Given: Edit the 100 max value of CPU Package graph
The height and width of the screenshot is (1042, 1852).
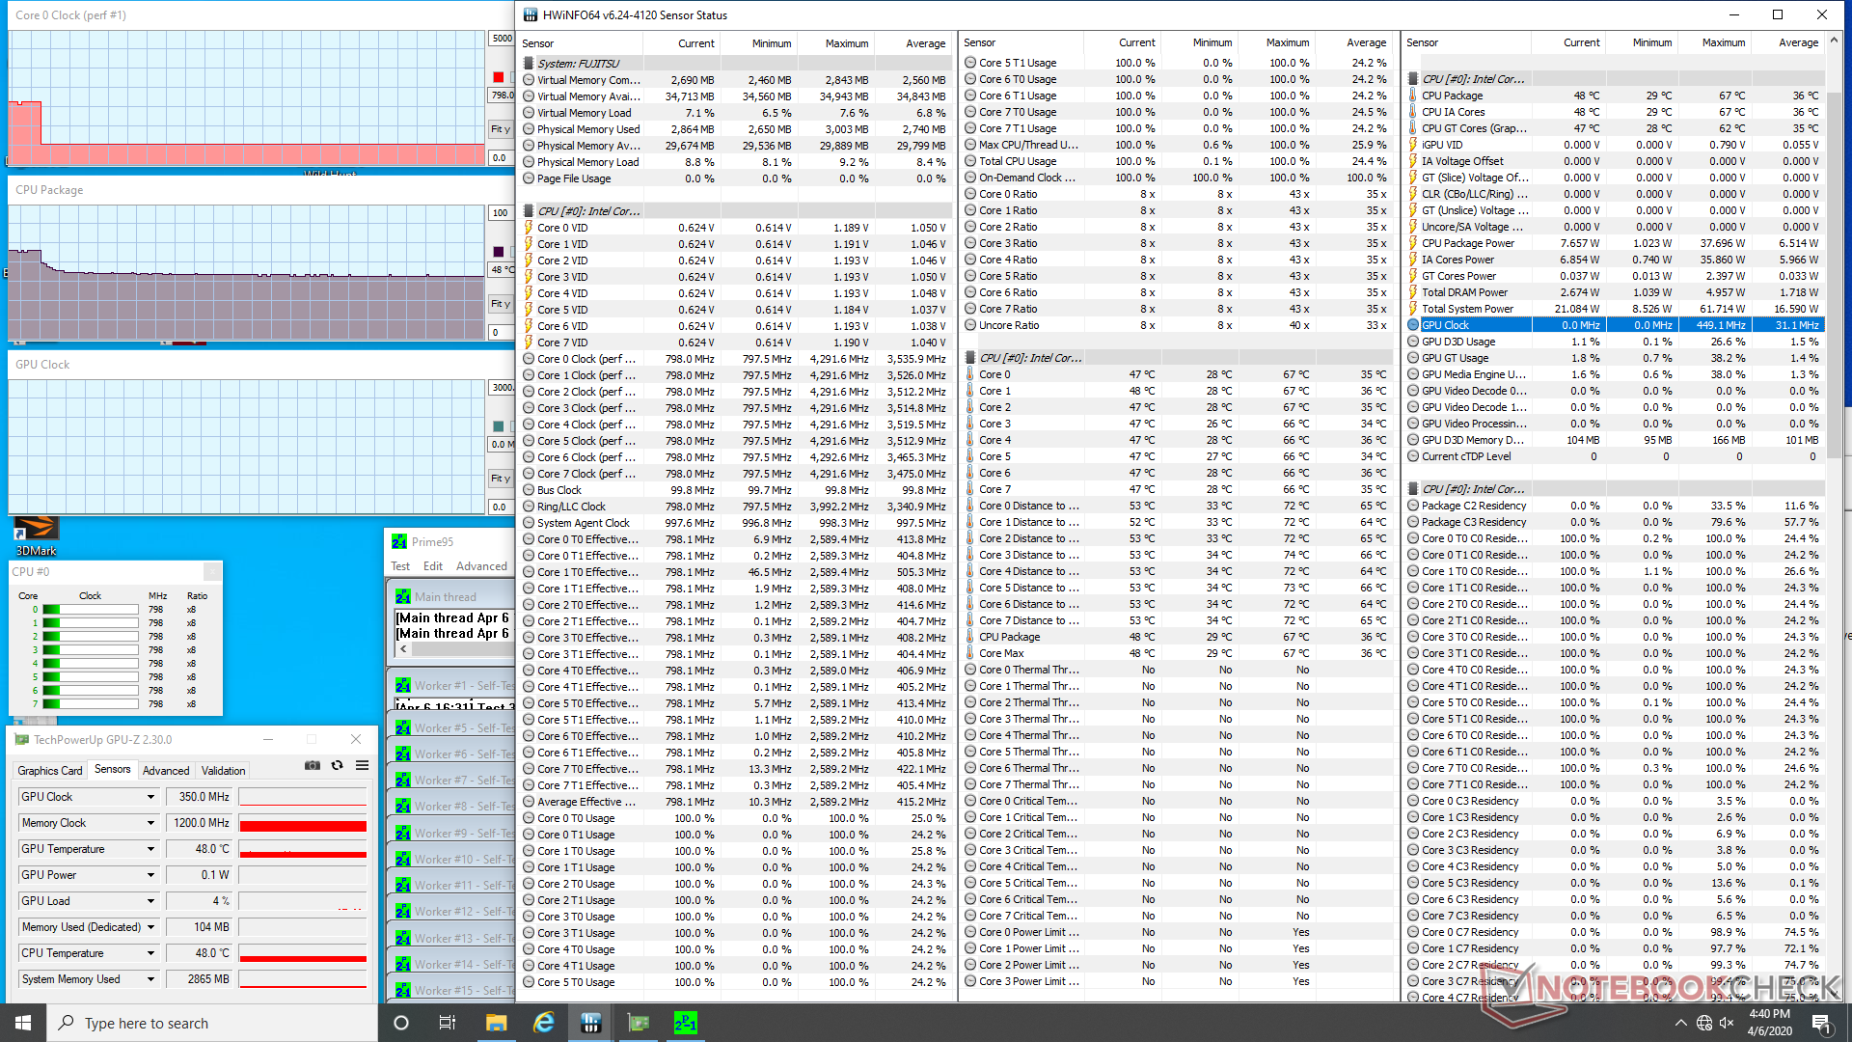Looking at the screenshot, I should tap(502, 213).
